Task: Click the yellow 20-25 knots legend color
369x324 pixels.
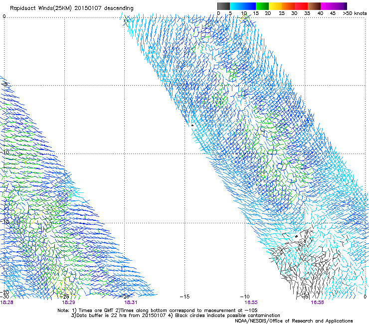Action: pos(275,6)
